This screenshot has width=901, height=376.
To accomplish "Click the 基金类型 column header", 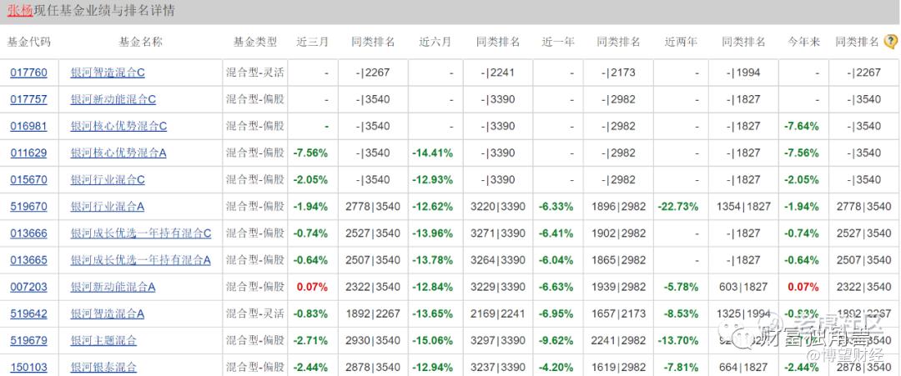I will tap(254, 42).
